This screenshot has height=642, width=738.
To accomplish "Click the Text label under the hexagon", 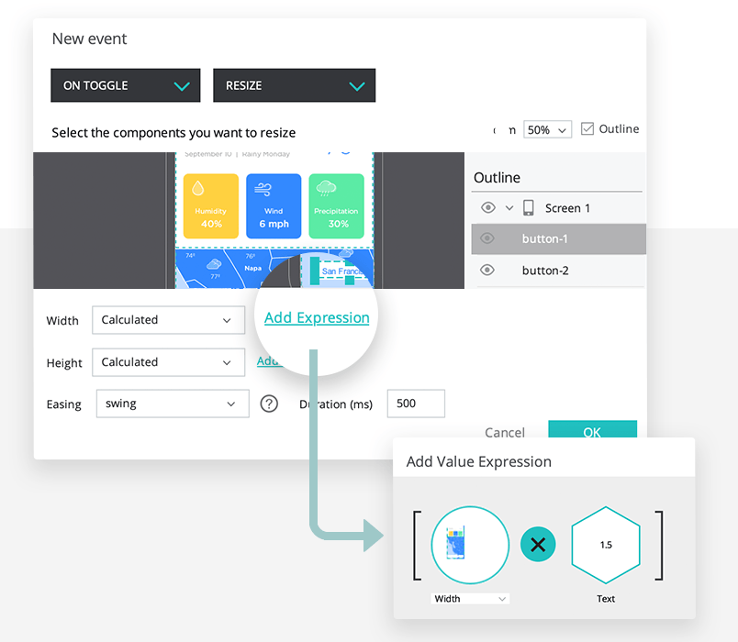I will [606, 599].
